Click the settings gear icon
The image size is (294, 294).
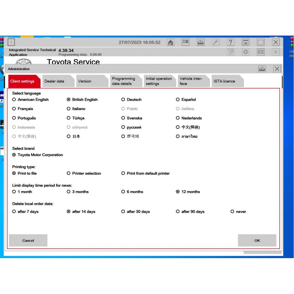[246, 52]
